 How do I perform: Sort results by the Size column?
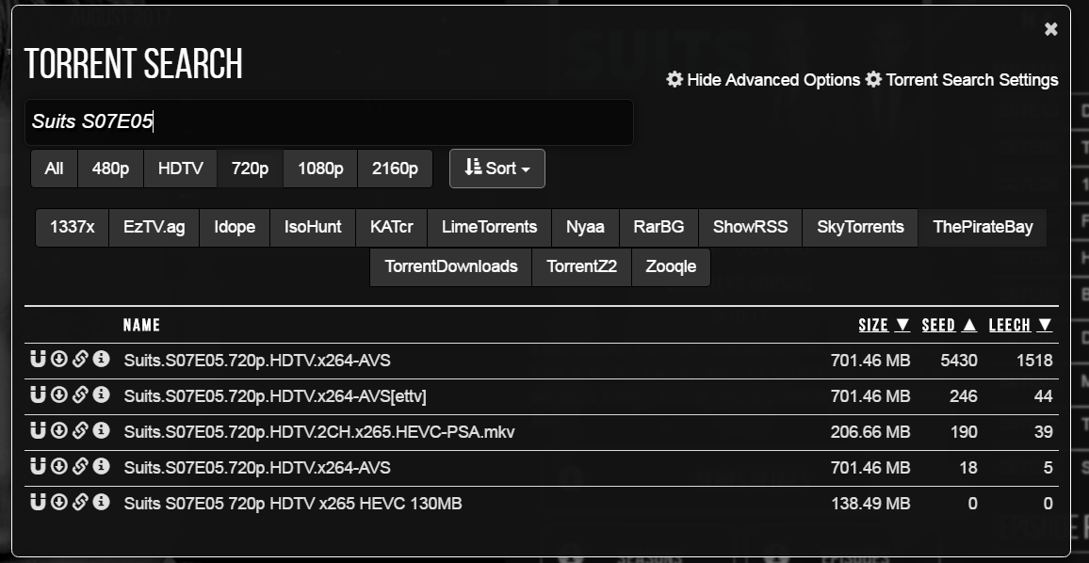pos(885,325)
